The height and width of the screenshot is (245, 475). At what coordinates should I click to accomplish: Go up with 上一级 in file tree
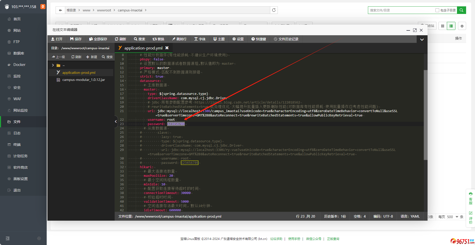58,57
